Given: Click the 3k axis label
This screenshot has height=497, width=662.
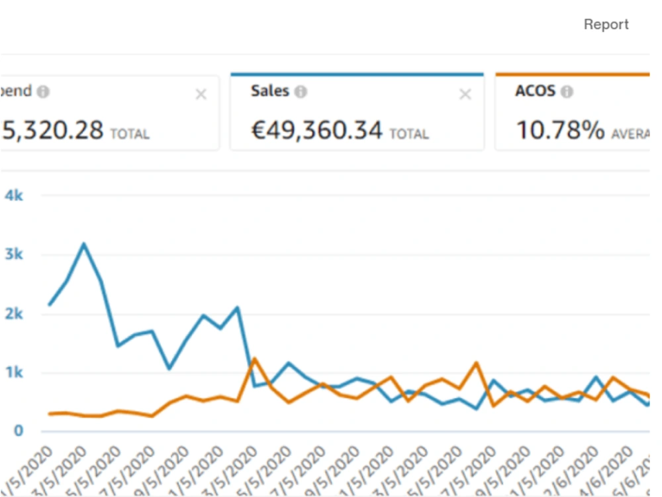Looking at the screenshot, I should pos(14,254).
